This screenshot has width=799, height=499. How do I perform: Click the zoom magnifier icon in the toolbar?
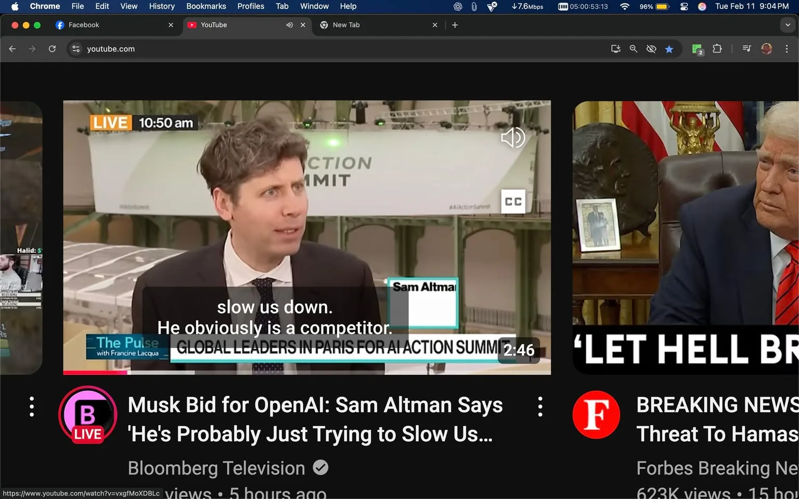[633, 48]
